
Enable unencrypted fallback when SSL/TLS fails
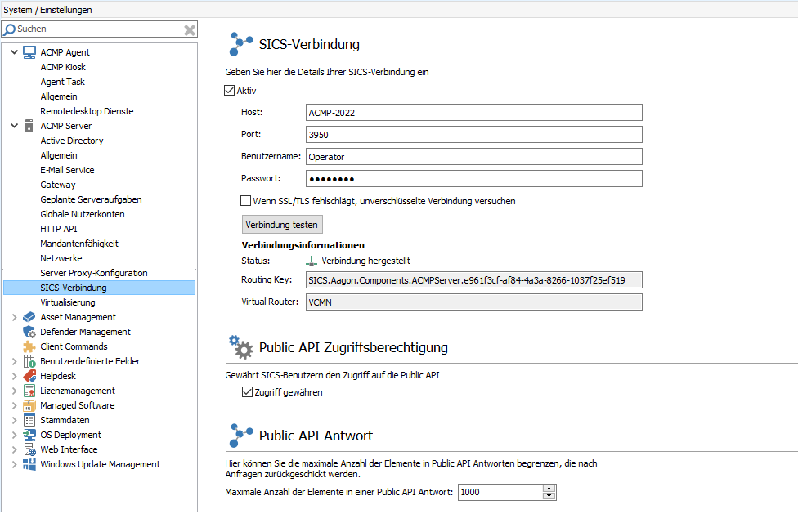[x=244, y=200]
